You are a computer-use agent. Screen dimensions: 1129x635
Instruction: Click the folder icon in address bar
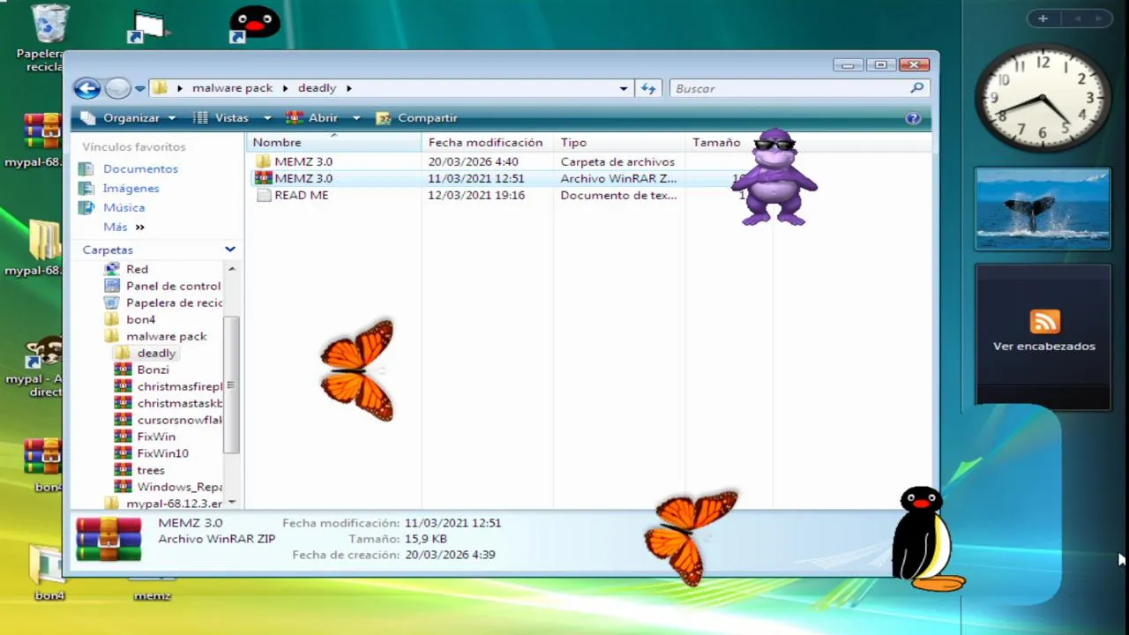160,88
